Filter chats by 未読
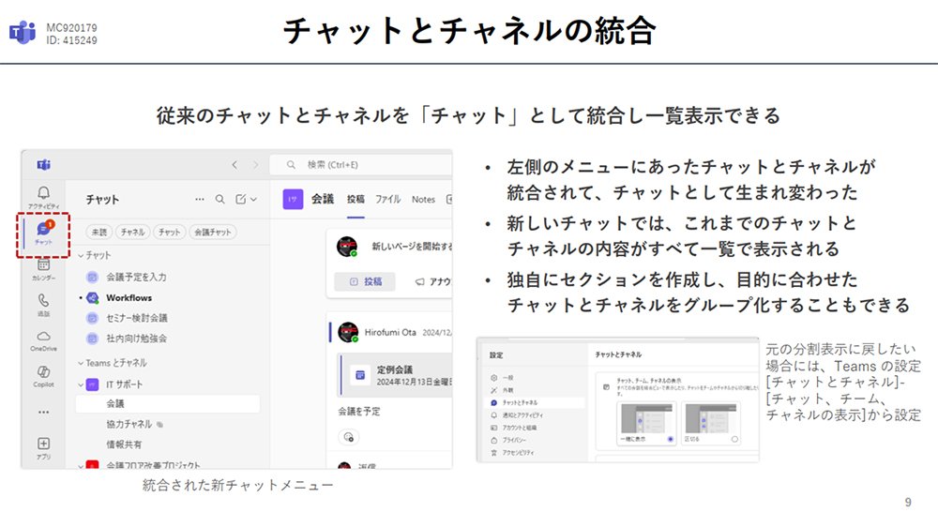Image resolution: width=938 pixels, height=527 pixels. point(99,233)
